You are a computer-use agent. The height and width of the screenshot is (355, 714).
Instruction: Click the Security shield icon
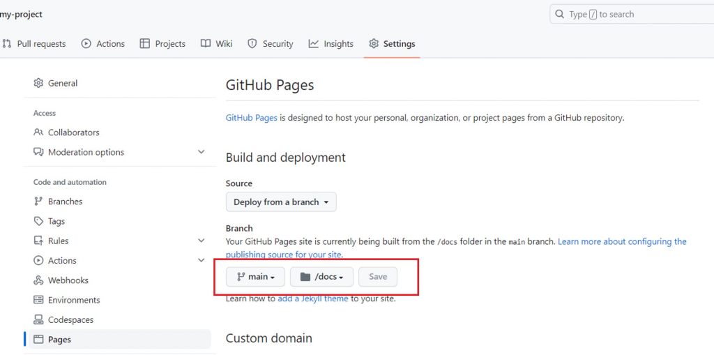coord(252,44)
